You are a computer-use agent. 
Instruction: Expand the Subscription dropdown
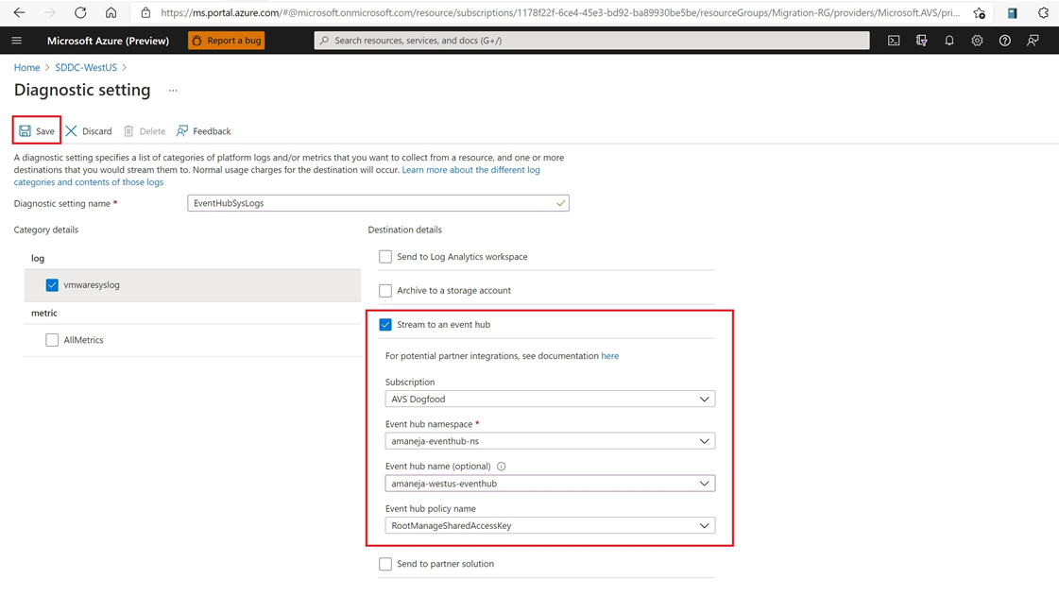[550, 400]
